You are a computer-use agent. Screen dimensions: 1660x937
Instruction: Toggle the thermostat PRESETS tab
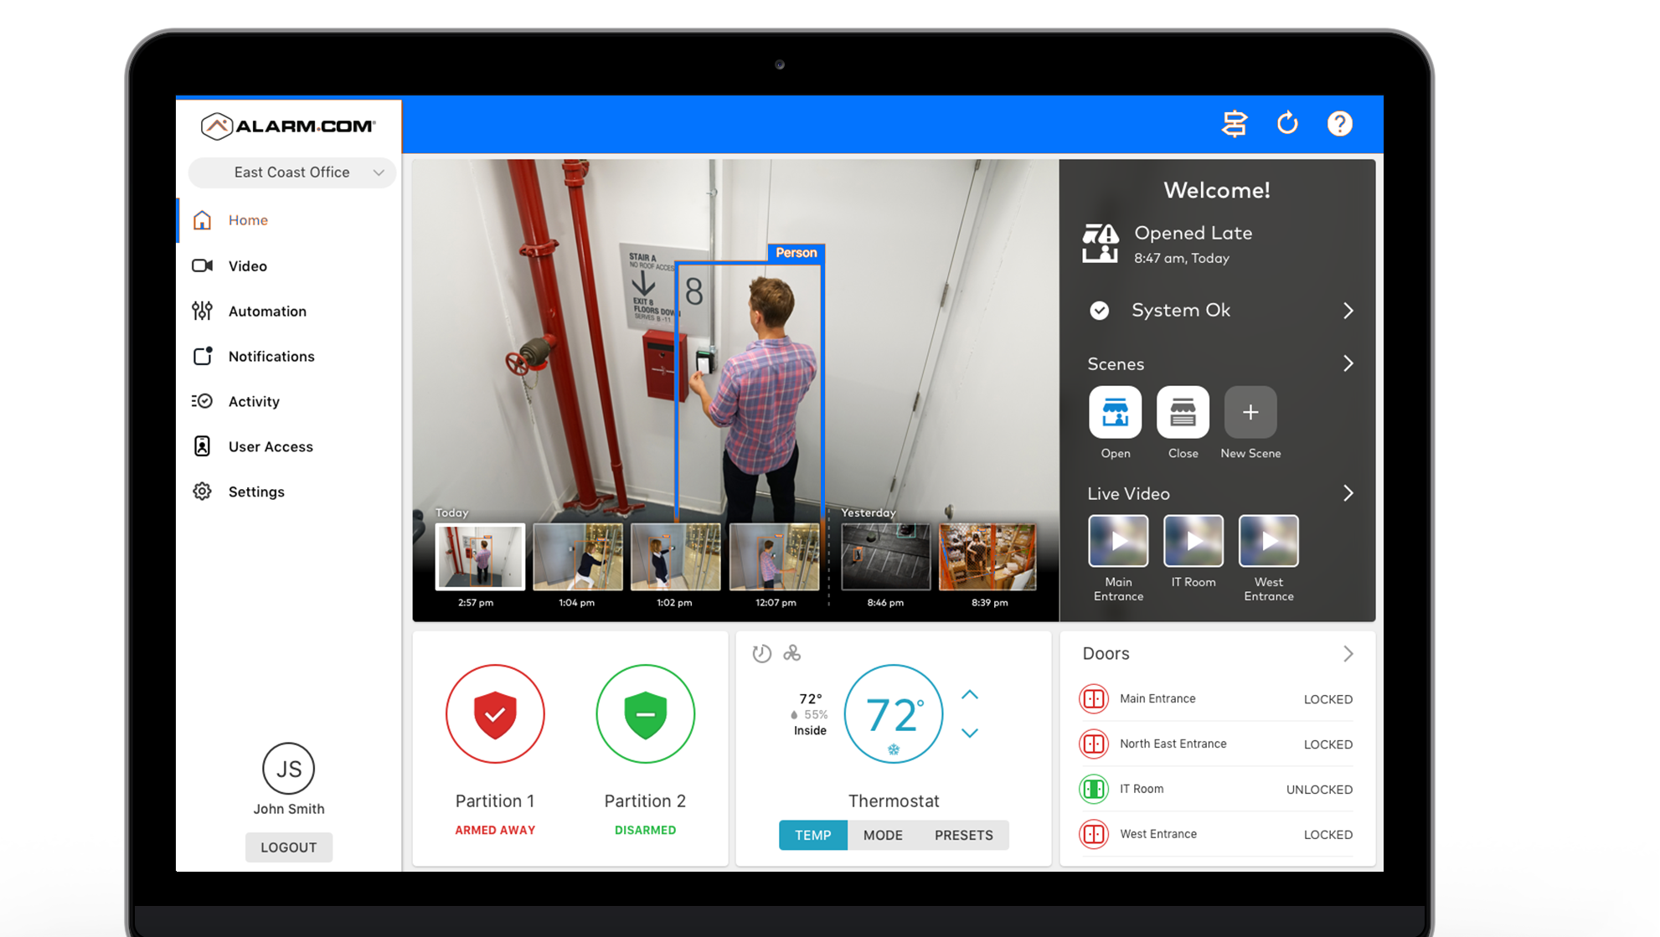963,834
